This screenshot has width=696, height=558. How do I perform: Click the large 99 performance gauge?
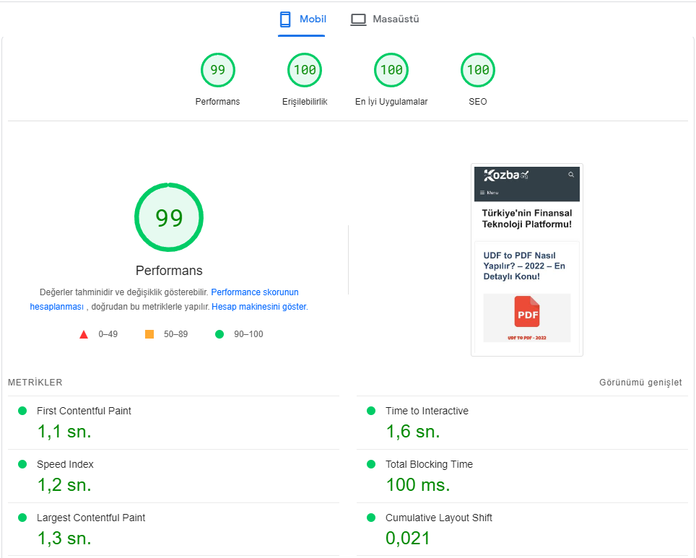[169, 217]
